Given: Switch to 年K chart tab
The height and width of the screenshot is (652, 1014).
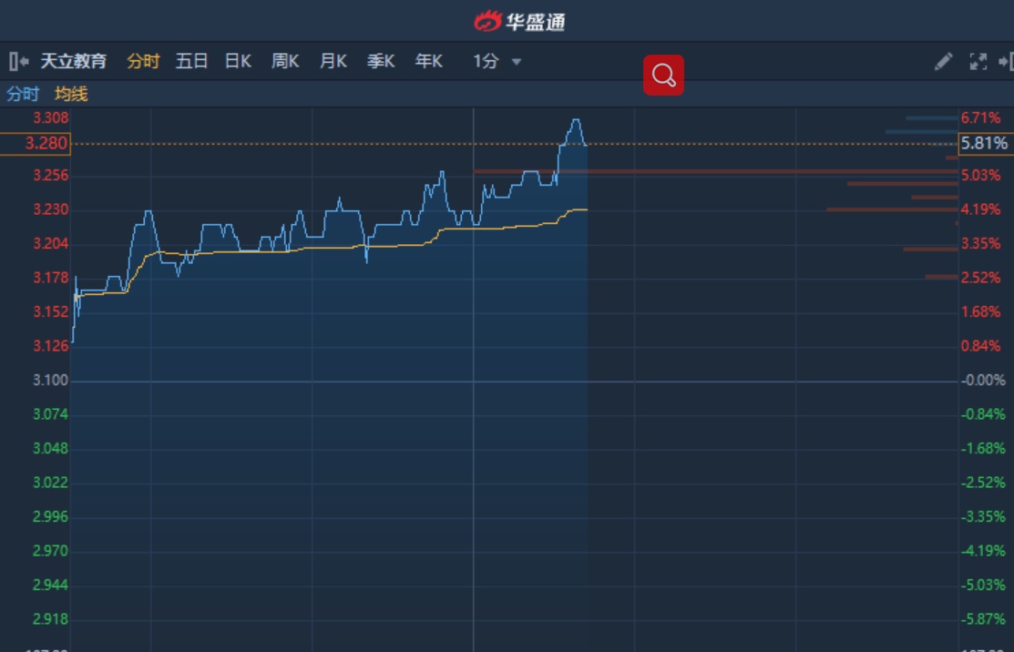Looking at the screenshot, I should click(429, 61).
